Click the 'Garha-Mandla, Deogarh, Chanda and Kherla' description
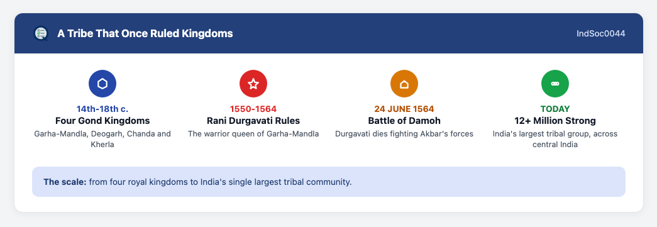657x227 pixels. tap(102, 139)
